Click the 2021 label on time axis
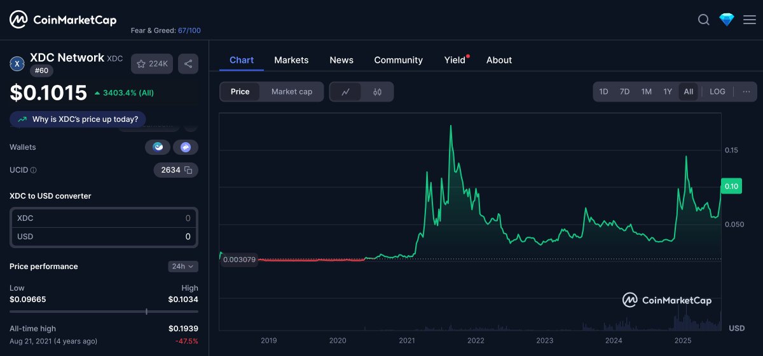This screenshot has height=356, width=763. click(407, 341)
